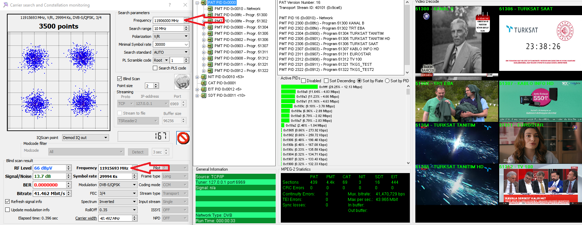The width and height of the screenshot is (582, 225).
Task: Open the Spectrum Inverted dropdown
Action: point(118,202)
